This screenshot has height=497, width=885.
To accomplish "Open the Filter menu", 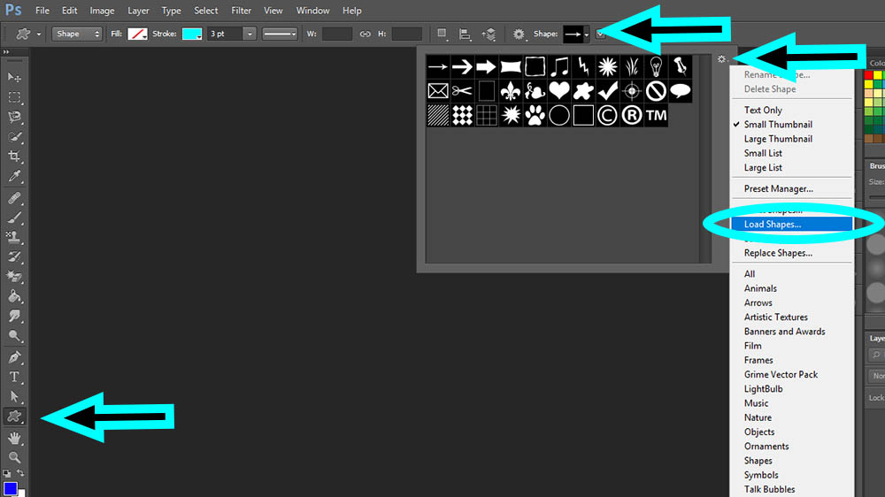I will [x=241, y=11].
